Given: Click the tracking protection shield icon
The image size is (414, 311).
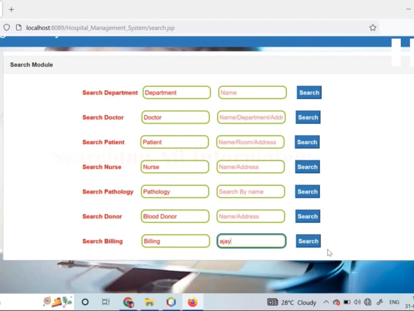Looking at the screenshot, I should pyautogui.click(x=6, y=27).
